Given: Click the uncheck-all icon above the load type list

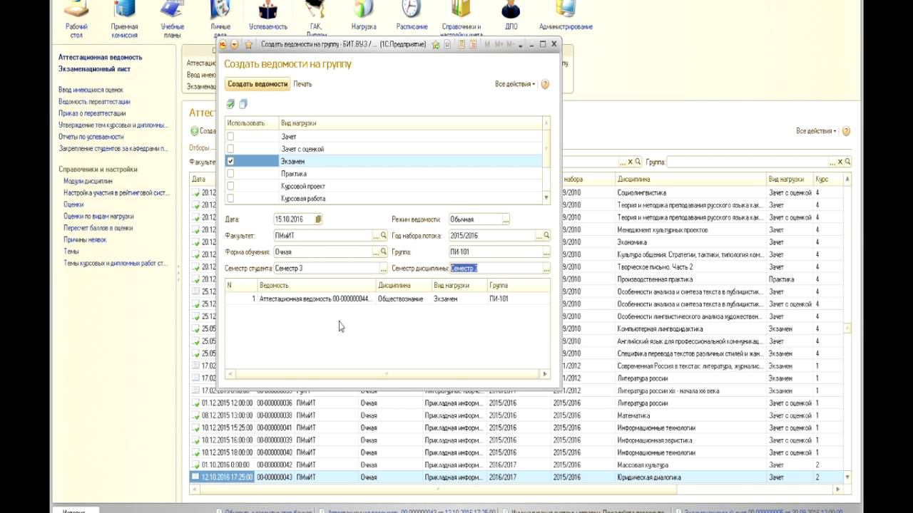Looking at the screenshot, I should coord(243,104).
